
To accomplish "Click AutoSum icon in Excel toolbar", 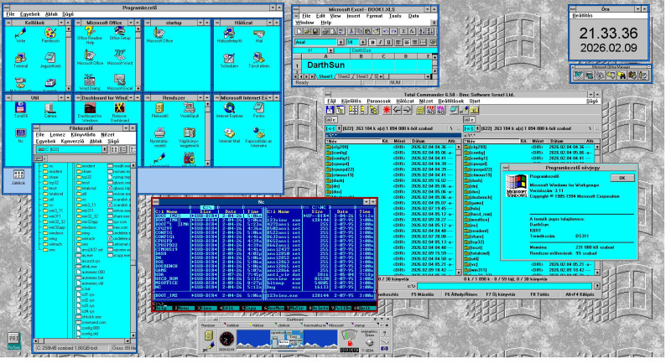I will [403, 31].
